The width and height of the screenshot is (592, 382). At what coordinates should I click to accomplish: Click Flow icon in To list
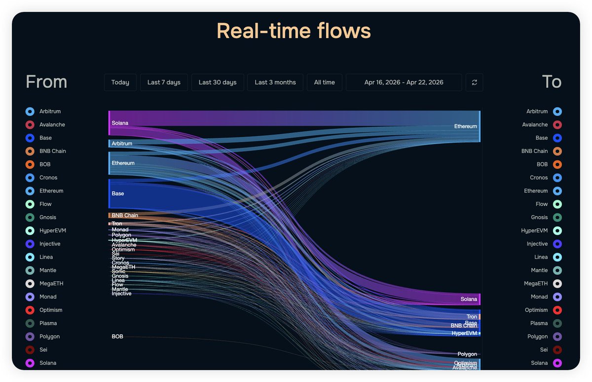557,204
